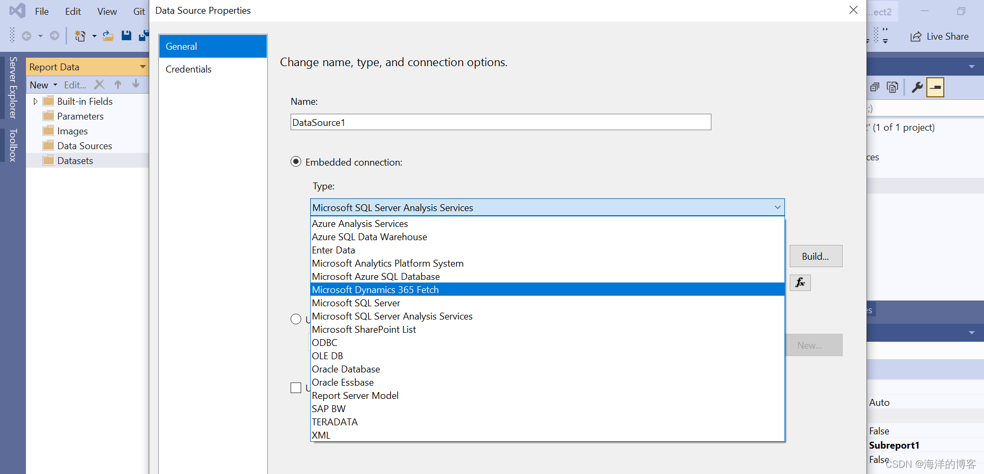Click the Navigate Forward arrow icon
Image resolution: width=984 pixels, height=474 pixels.
click(55, 36)
